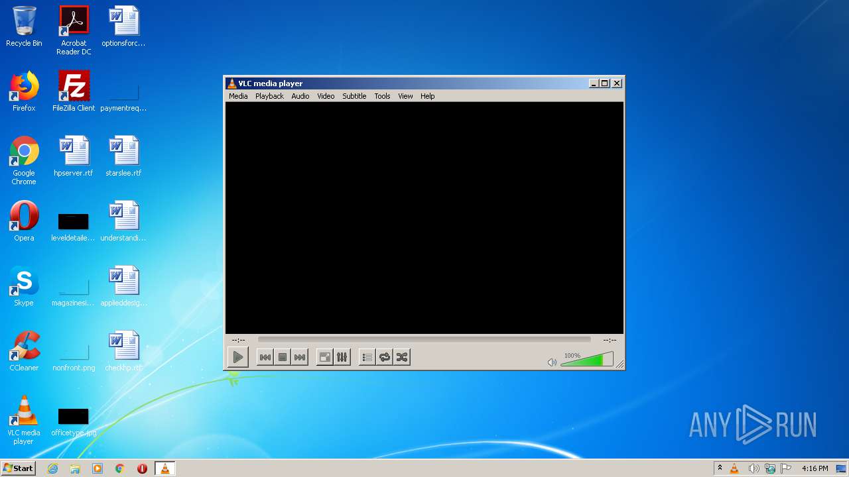Toggle VLC fullscreen video button
This screenshot has width=849, height=477.
coord(325,357)
